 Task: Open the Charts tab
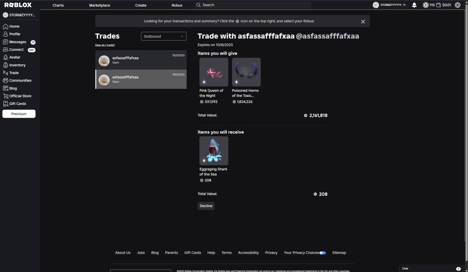[x=58, y=5]
